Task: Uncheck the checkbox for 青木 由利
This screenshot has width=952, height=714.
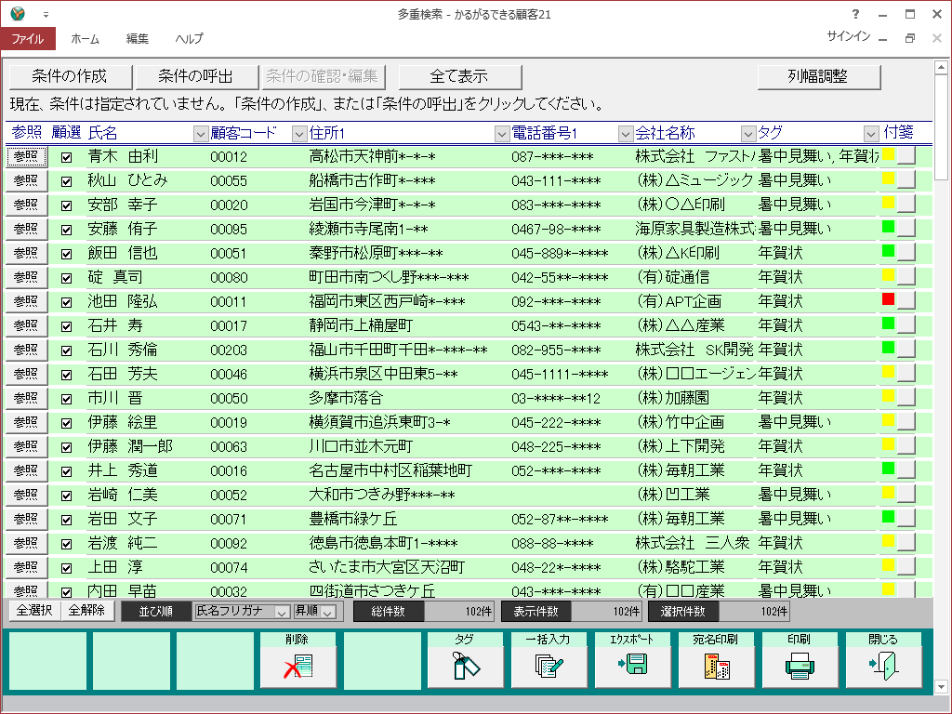Action: pyautogui.click(x=66, y=157)
